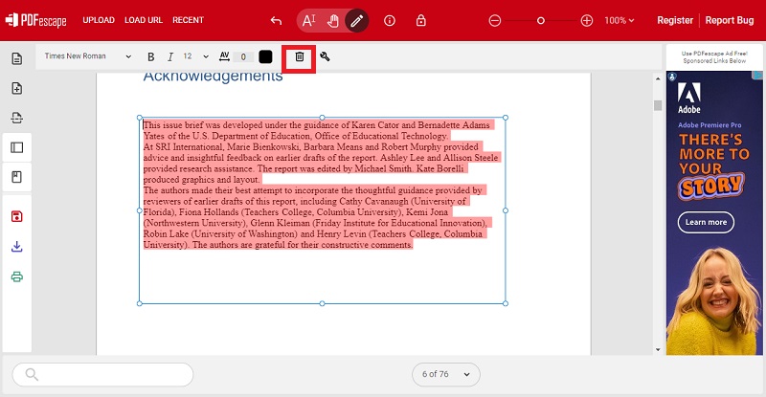Toggle italic formatting
Viewport: 766px width, 397px height.
point(170,56)
